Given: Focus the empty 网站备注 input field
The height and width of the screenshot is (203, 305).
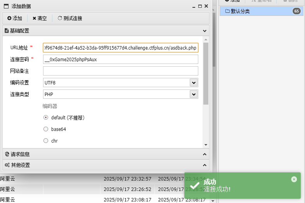Looking at the screenshot, I should click(x=120, y=71).
